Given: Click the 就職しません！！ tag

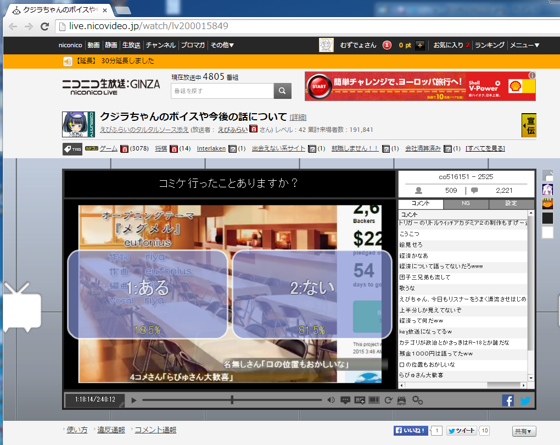Looking at the screenshot, I should 355,148.
